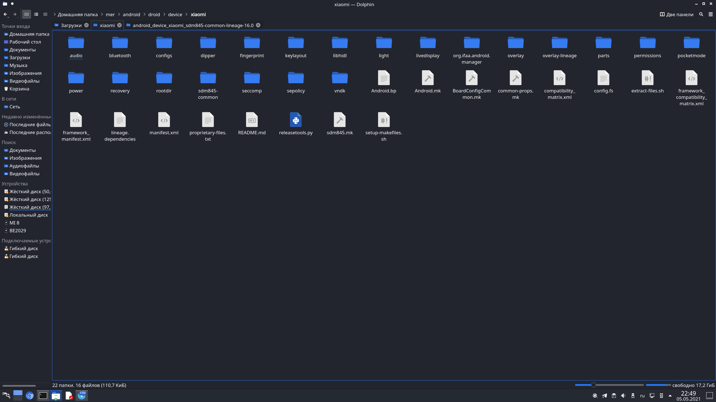Open Рабочий стол in the places panel
Image resolution: width=716 pixels, height=402 pixels.
point(26,42)
